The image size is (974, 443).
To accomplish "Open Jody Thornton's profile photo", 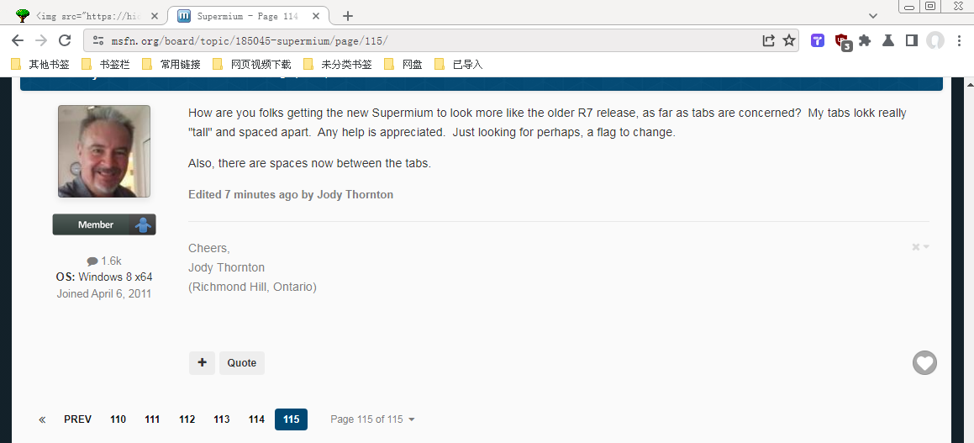I will (x=103, y=151).
